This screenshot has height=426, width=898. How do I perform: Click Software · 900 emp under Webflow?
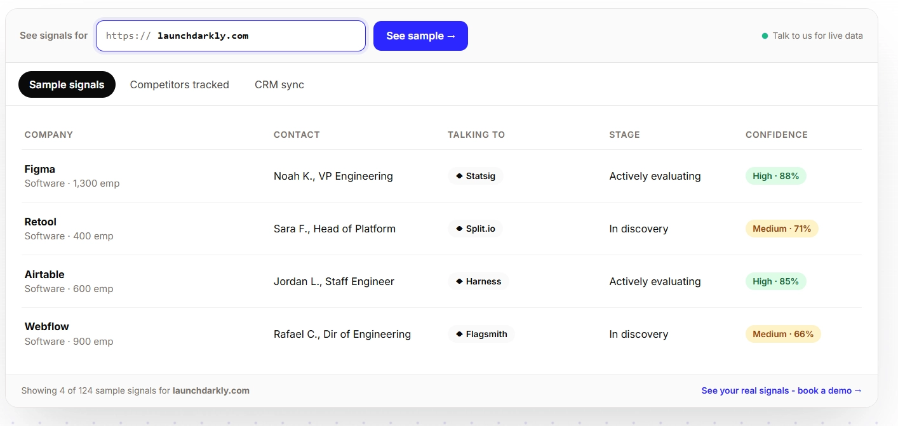69,342
